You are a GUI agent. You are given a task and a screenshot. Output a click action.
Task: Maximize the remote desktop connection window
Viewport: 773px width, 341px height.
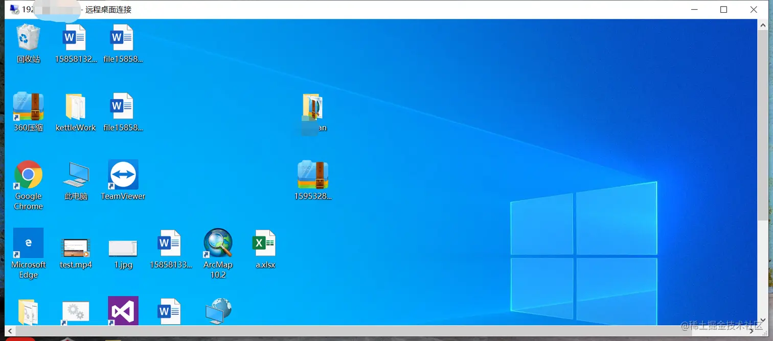tap(723, 9)
